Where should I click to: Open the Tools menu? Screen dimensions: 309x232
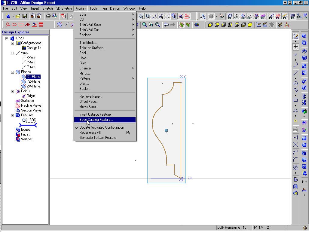tap(93, 8)
